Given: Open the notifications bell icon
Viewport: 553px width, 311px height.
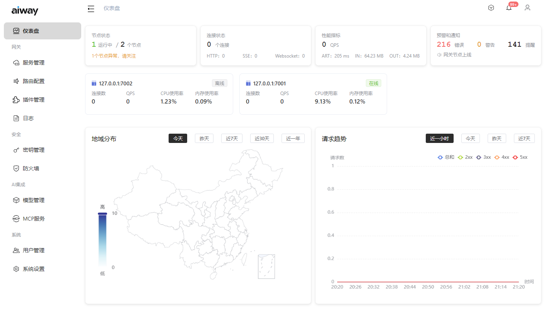Looking at the screenshot, I should click(x=509, y=8).
